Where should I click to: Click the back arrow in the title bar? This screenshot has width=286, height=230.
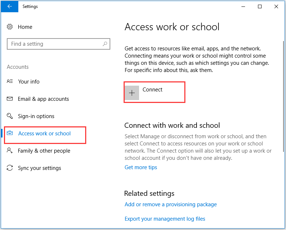9,6
